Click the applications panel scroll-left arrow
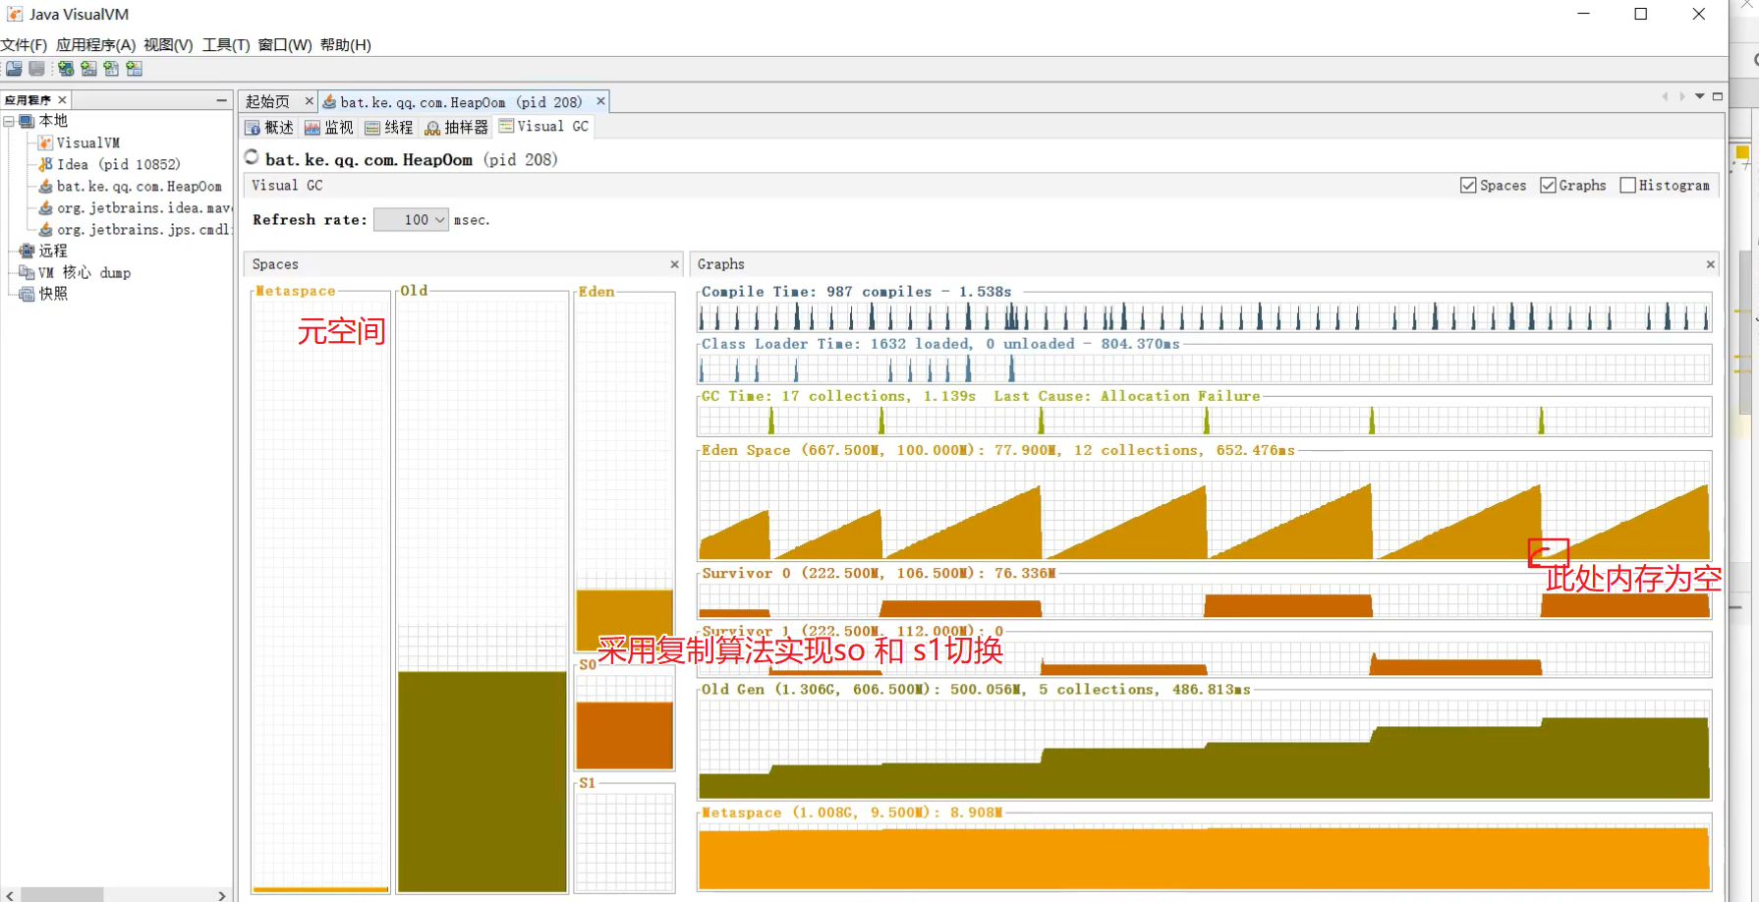 click(x=9, y=895)
